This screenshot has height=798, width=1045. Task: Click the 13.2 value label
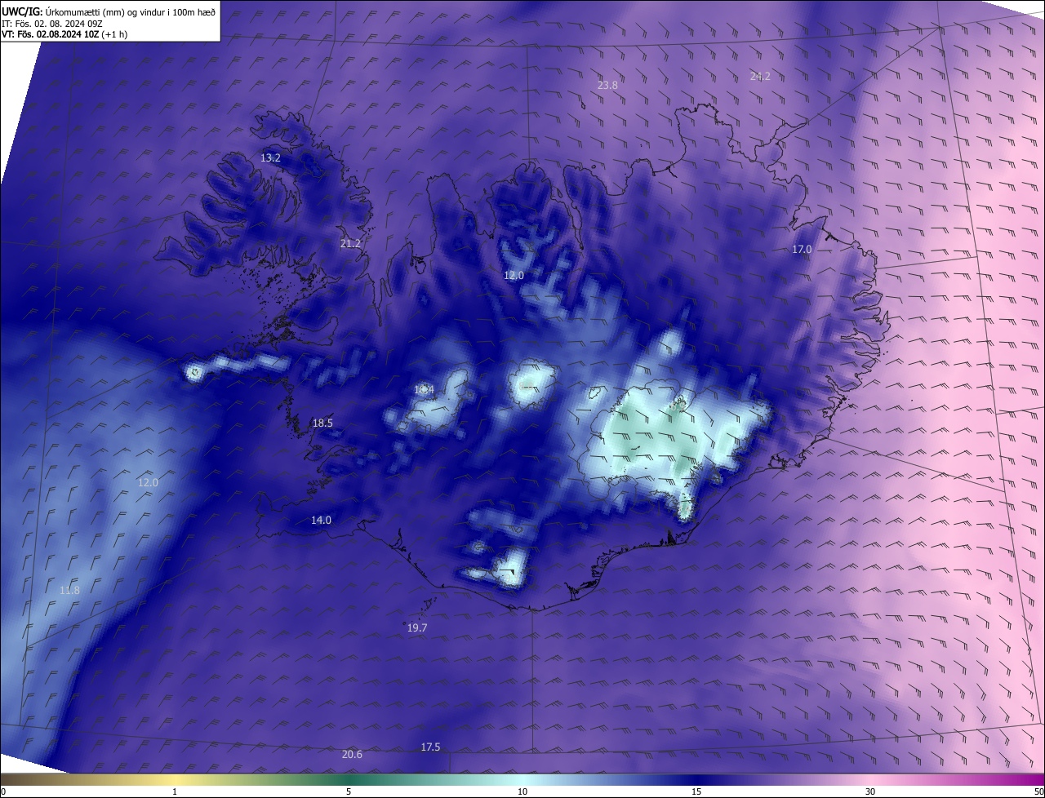click(x=270, y=157)
